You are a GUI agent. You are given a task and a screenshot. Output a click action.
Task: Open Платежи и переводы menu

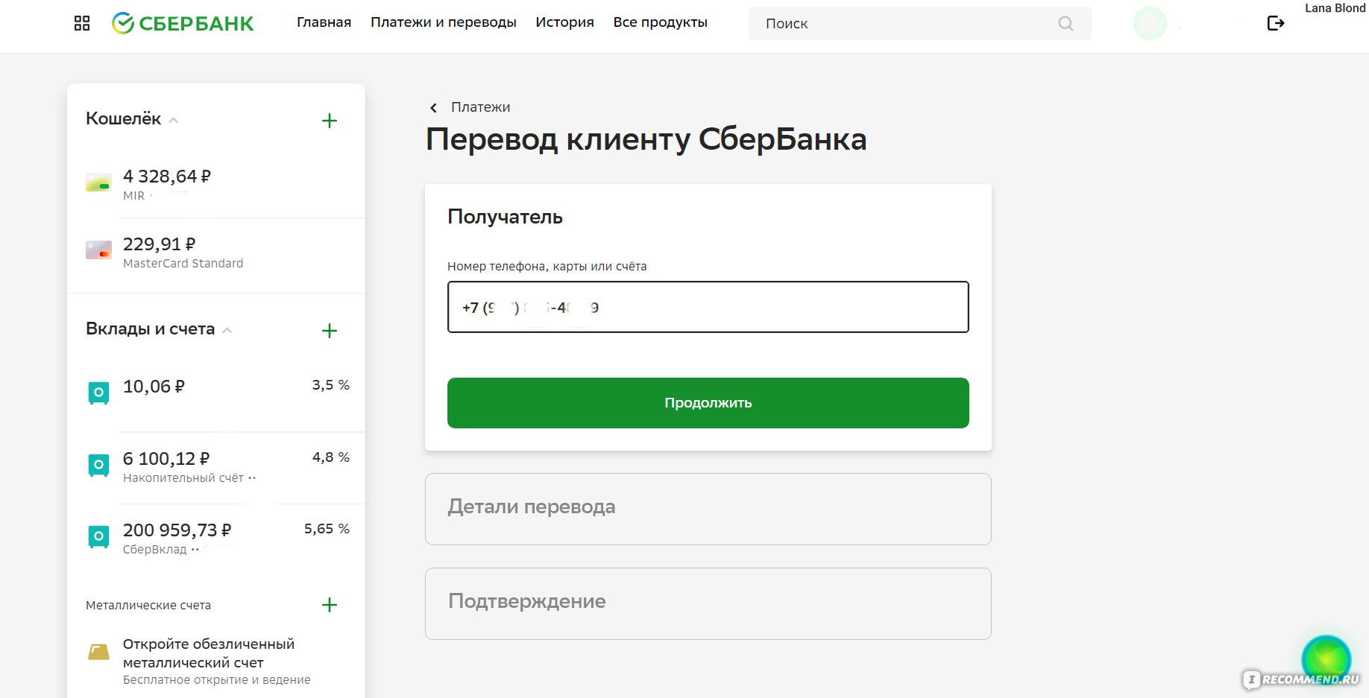click(444, 22)
